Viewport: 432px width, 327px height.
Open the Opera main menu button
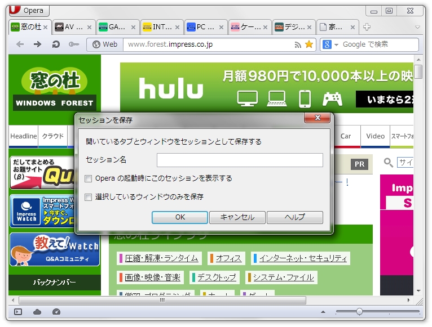(29, 11)
